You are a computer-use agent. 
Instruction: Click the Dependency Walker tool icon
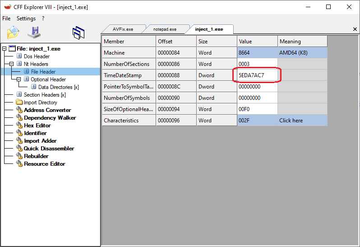(x=19, y=118)
